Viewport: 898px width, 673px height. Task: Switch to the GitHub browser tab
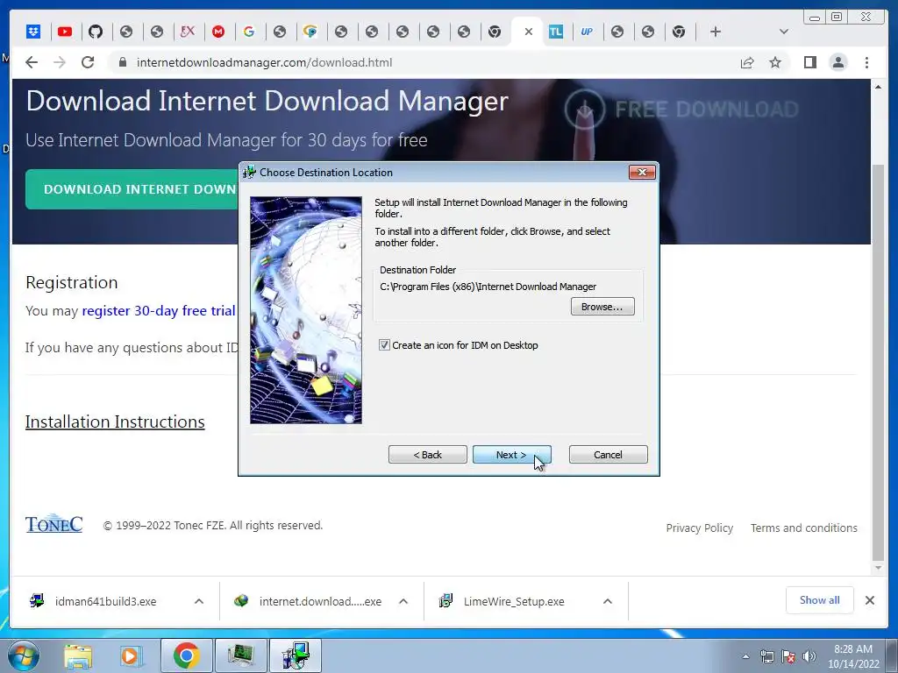pyautogui.click(x=96, y=32)
